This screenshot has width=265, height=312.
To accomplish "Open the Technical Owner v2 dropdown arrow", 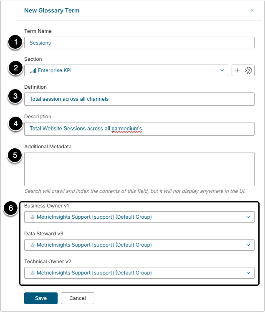I will click(x=248, y=273).
